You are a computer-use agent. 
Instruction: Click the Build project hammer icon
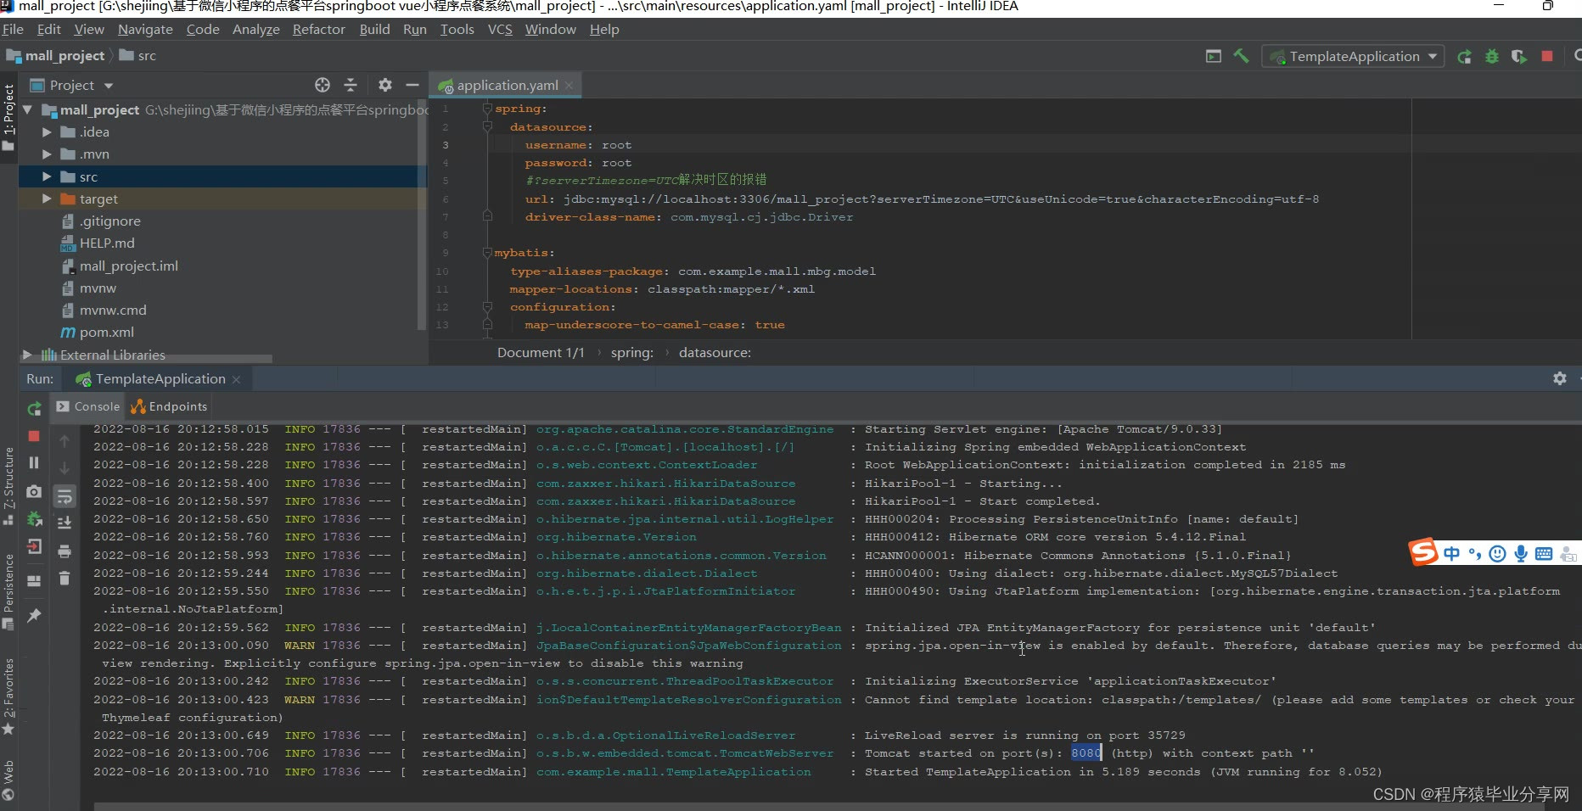coord(1241,56)
